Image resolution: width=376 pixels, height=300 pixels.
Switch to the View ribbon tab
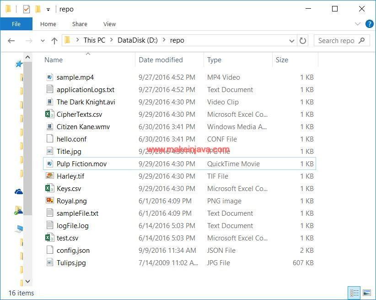click(109, 24)
